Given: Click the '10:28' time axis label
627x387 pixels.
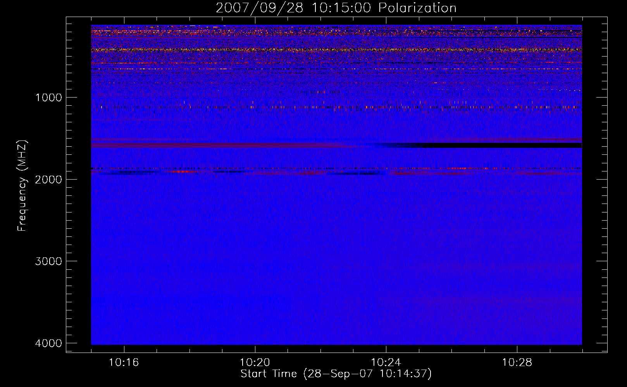Looking at the screenshot, I should tap(517, 363).
